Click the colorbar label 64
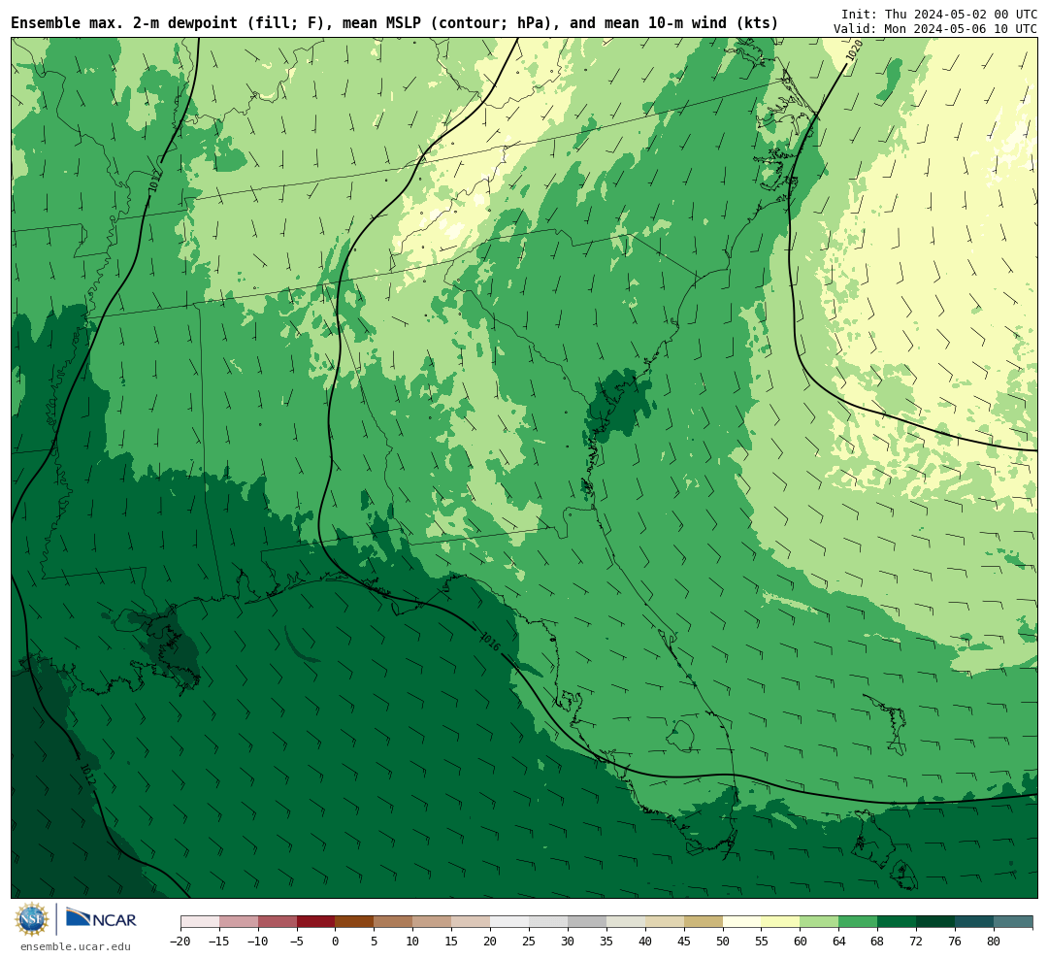The width and height of the screenshot is (1048, 959). pos(838,941)
